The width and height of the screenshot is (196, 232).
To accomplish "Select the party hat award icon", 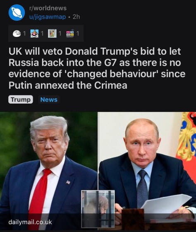I will [x=34, y=34].
